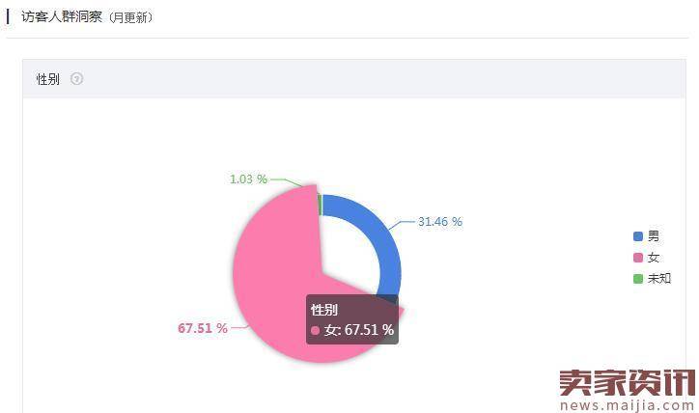Screen dimensions: 699x413
Task: Click the pink dot in the tooltip
Action: point(316,331)
